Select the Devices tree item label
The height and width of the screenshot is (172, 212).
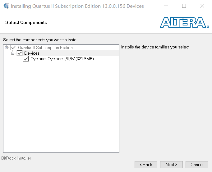(32, 53)
